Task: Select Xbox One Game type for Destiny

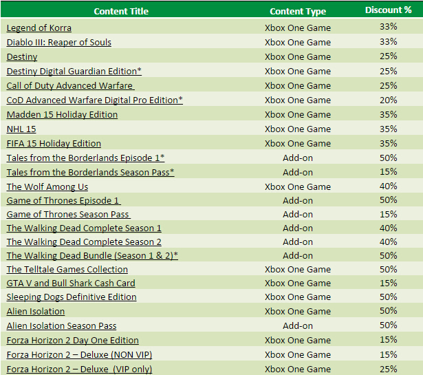Action: 298,57
